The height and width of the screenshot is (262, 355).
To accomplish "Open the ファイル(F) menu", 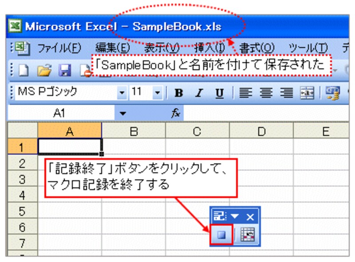I will 59,48.
